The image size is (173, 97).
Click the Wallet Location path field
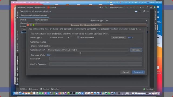pyautogui.click(x=88, y=50)
